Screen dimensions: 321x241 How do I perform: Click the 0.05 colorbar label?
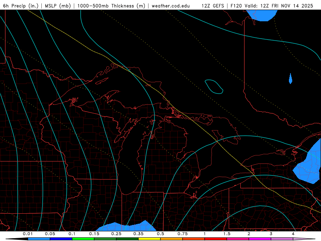pyautogui.click(x=50, y=234)
